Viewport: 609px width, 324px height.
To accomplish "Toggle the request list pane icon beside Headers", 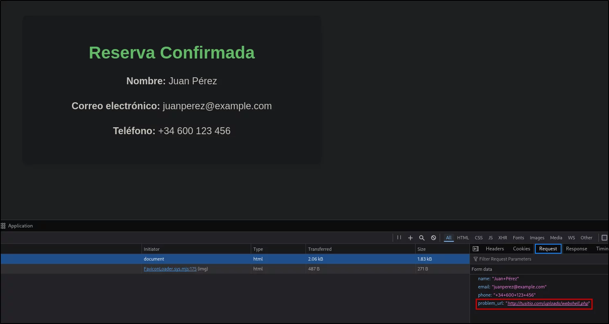I will pyautogui.click(x=476, y=249).
